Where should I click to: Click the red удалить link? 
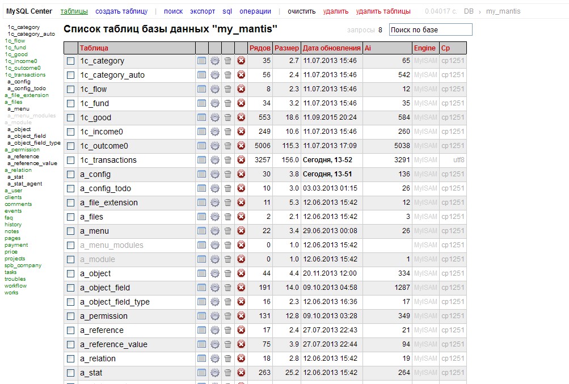point(336,11)
